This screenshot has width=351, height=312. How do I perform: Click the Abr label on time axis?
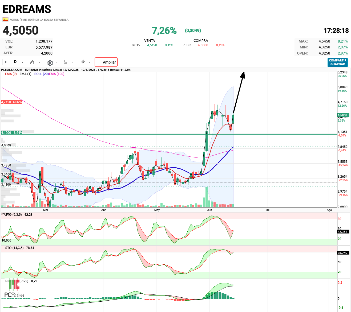[x=103, y=210]
